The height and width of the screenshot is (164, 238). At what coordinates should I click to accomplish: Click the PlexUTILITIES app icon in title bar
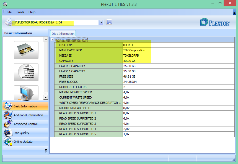[x=5, y=4]
